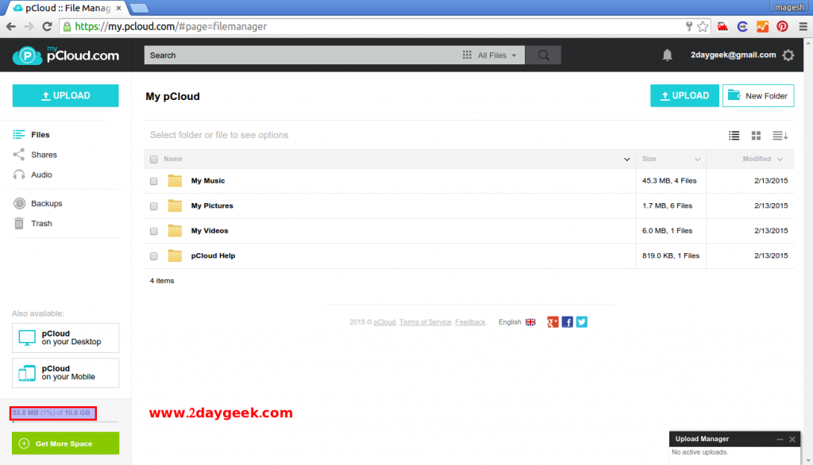This screenshot has width=813, height=465.
Task: Open the Name column sort dropdown
Action: pos(626,159)
